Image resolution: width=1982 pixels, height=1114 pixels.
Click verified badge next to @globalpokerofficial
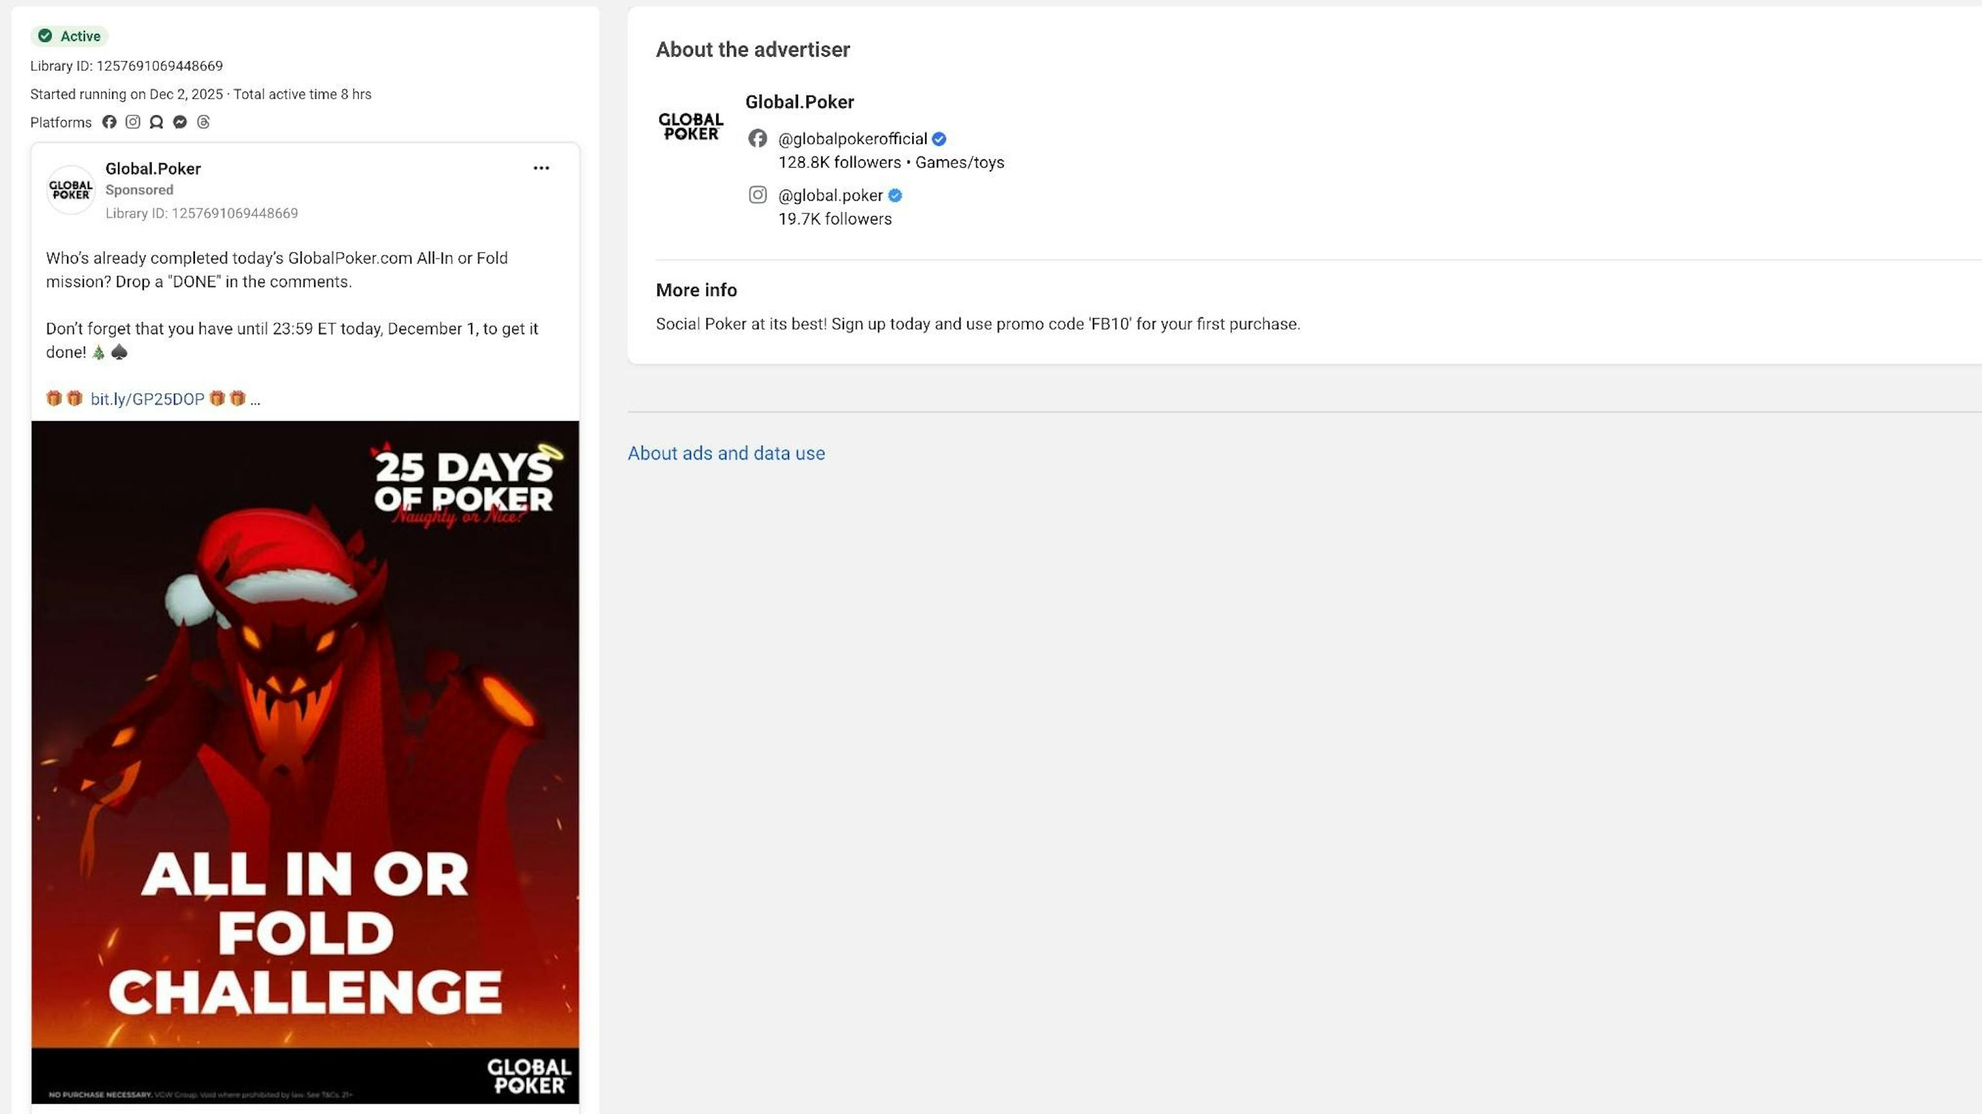(x=939, y=139)
